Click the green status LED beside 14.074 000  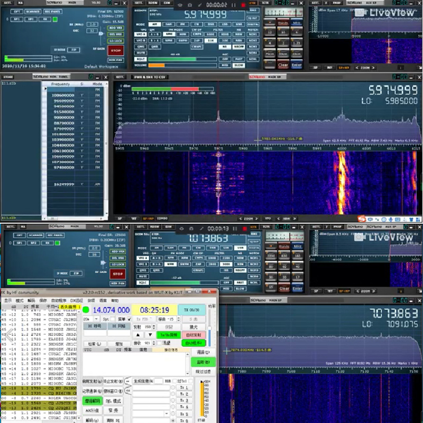click(x=86, y=310)
